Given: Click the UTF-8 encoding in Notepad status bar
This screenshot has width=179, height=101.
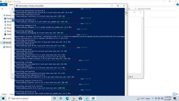Looking at the screenshot, I should click(x=131, y=77).
